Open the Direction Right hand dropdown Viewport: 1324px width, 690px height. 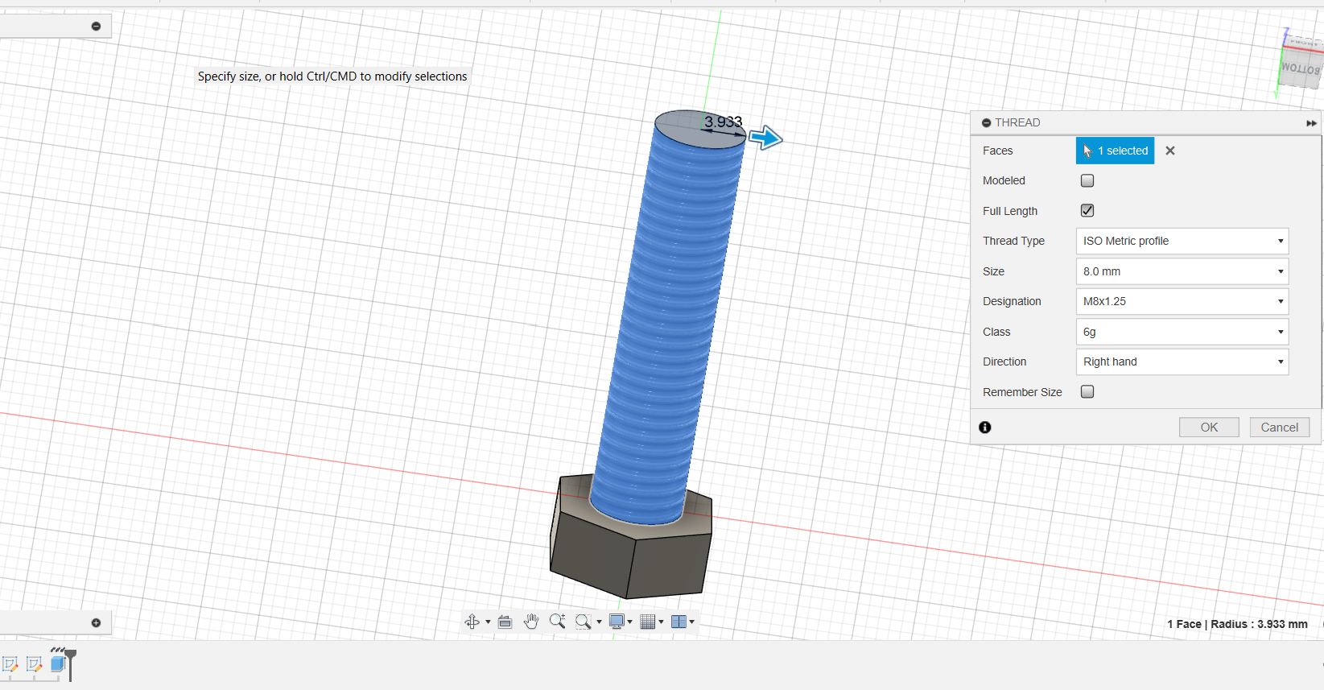(1182, 362)
